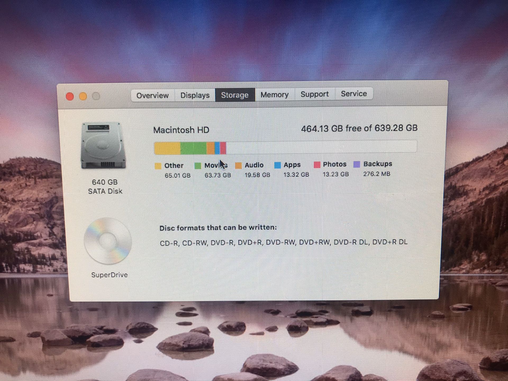The image size is (508, 381).
Task: Open the Service tab
Action: (354, 94)
